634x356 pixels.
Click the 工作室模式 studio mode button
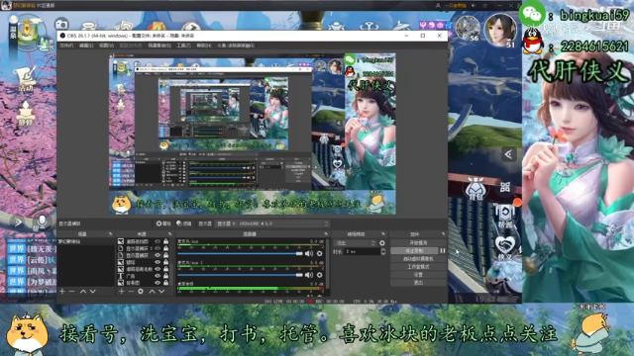(x=418, y=267)
